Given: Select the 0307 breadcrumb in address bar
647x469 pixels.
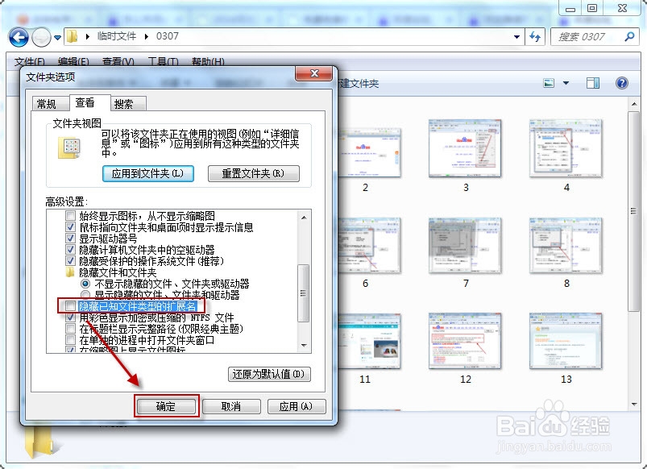Looking at the screenshot, I should pos(168,36).
